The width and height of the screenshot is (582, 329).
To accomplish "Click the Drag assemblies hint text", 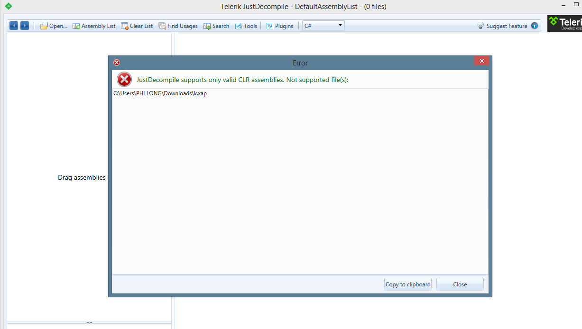I will [x=83, y=178].
